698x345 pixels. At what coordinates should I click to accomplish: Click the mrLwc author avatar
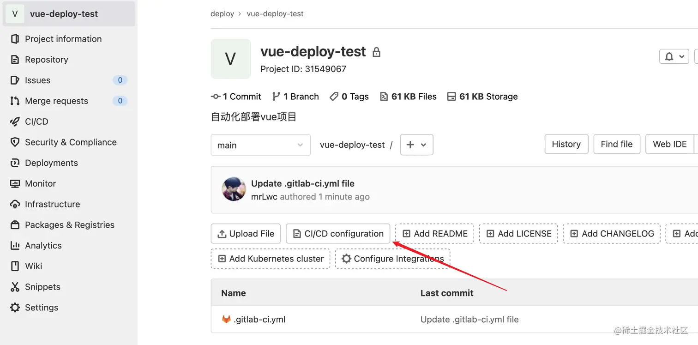(234, 189)
